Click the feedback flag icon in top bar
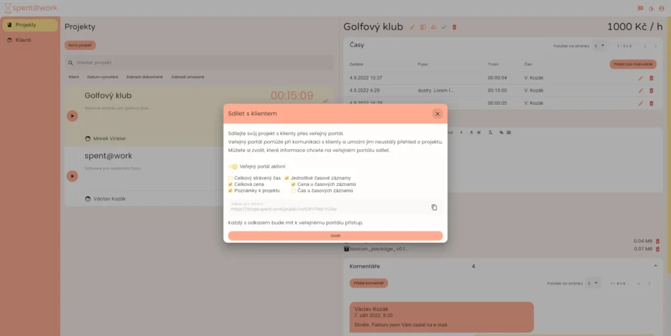 pyautogui.click(x=640, y=8)
